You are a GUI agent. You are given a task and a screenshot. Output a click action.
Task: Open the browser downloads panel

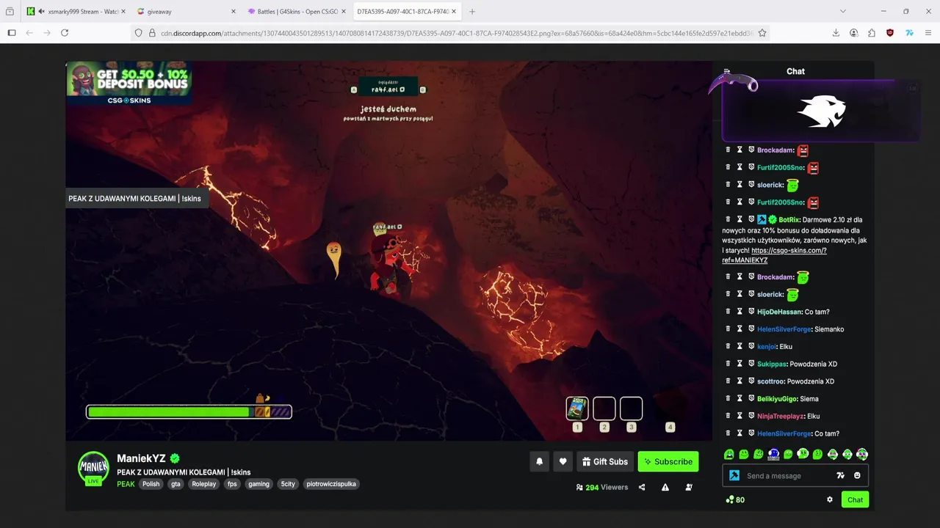tap(836, 33)
